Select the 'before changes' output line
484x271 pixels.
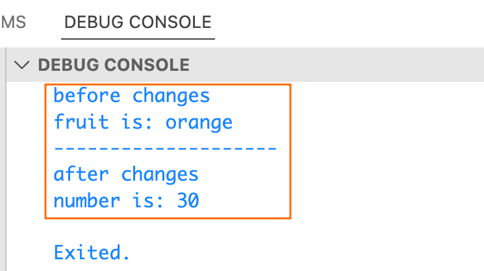[x=132, y=96]
